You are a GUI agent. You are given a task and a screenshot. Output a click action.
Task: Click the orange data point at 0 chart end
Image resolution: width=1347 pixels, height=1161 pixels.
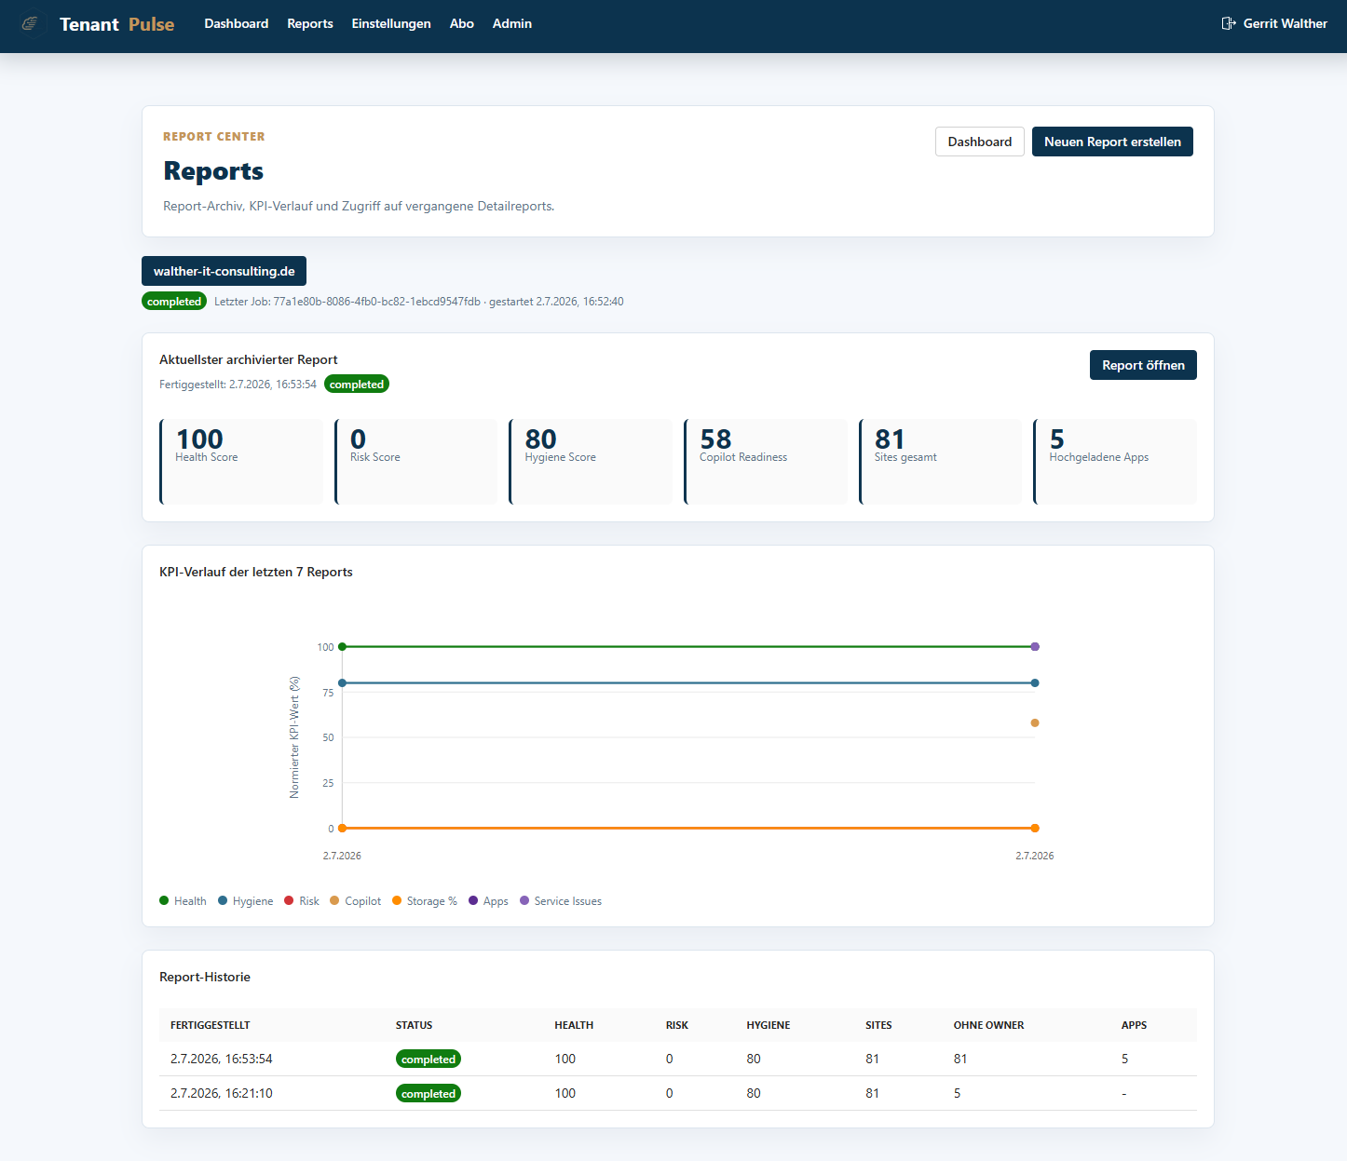point(1035,828)
